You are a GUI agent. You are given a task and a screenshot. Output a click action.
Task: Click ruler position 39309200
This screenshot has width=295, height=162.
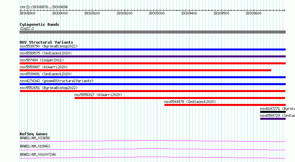124,13
